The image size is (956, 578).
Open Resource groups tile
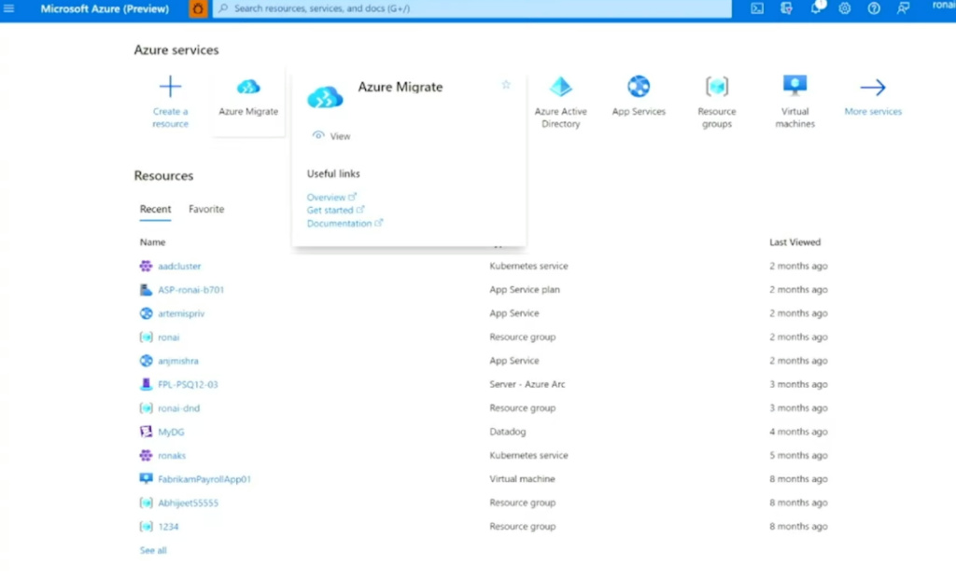[x=716, y=102]
